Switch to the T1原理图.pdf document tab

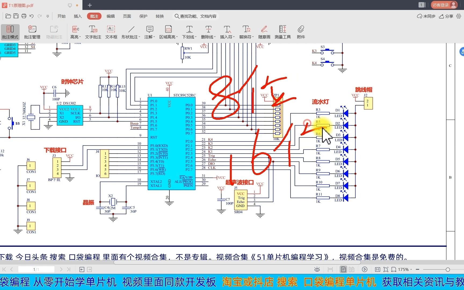[21, 5]
